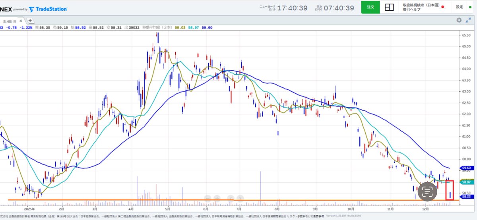Click the 62.00 price axis label

(466, 114)
